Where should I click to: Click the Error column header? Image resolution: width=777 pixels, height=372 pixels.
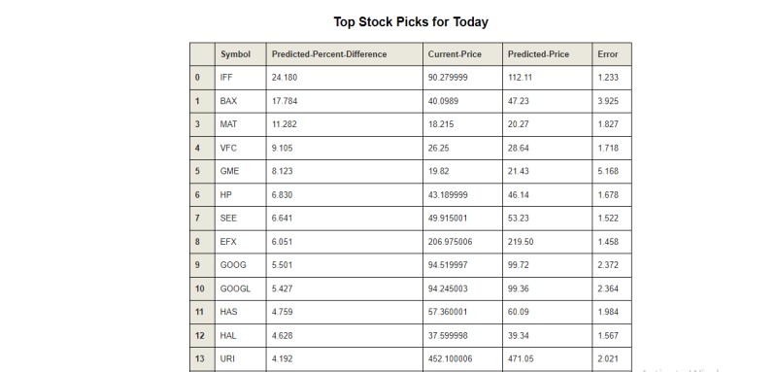tap(612, 54)
